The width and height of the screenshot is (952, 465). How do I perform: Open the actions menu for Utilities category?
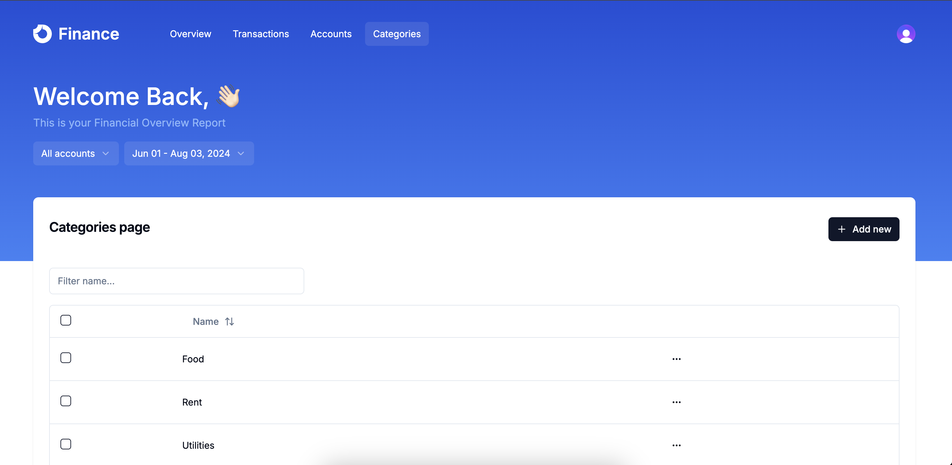(x=677, y=445)
